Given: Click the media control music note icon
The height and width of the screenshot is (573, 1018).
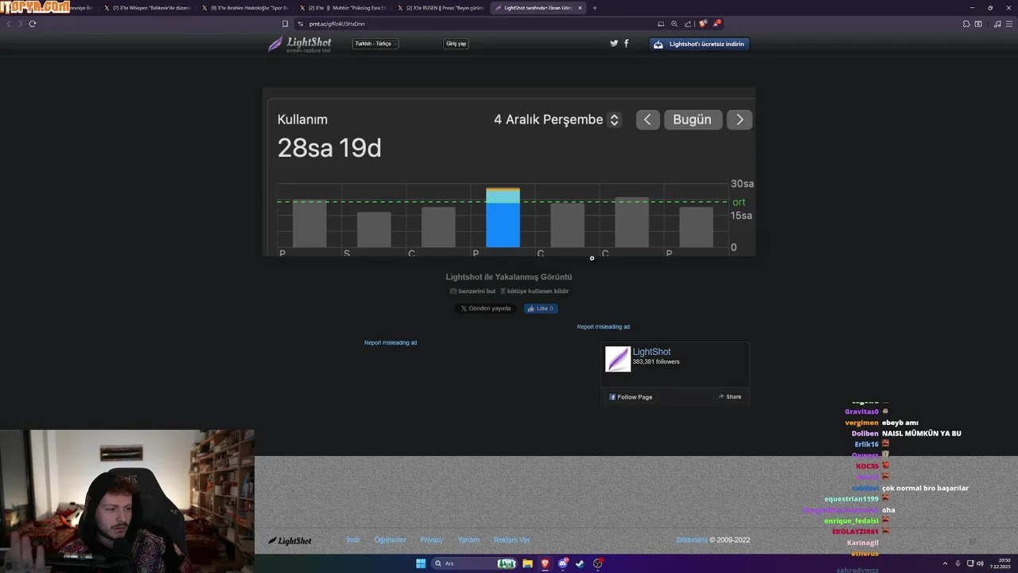Looking at the screenshot, I should [x=997, y=24].
